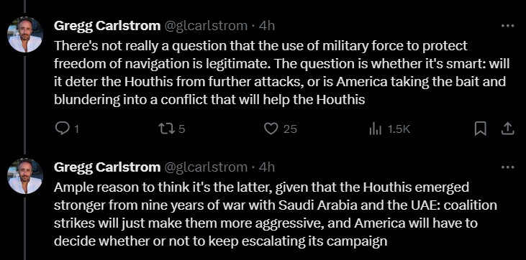Bookmark the first tweet
The height and width of the screenshot is (260, 526).
pos(481,129)
